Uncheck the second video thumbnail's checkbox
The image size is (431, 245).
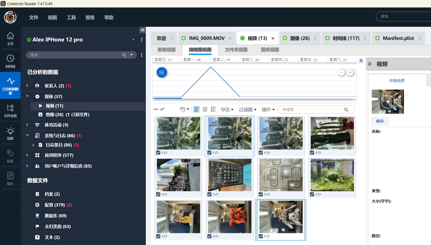pyautogui.click(x=209, y=153)
